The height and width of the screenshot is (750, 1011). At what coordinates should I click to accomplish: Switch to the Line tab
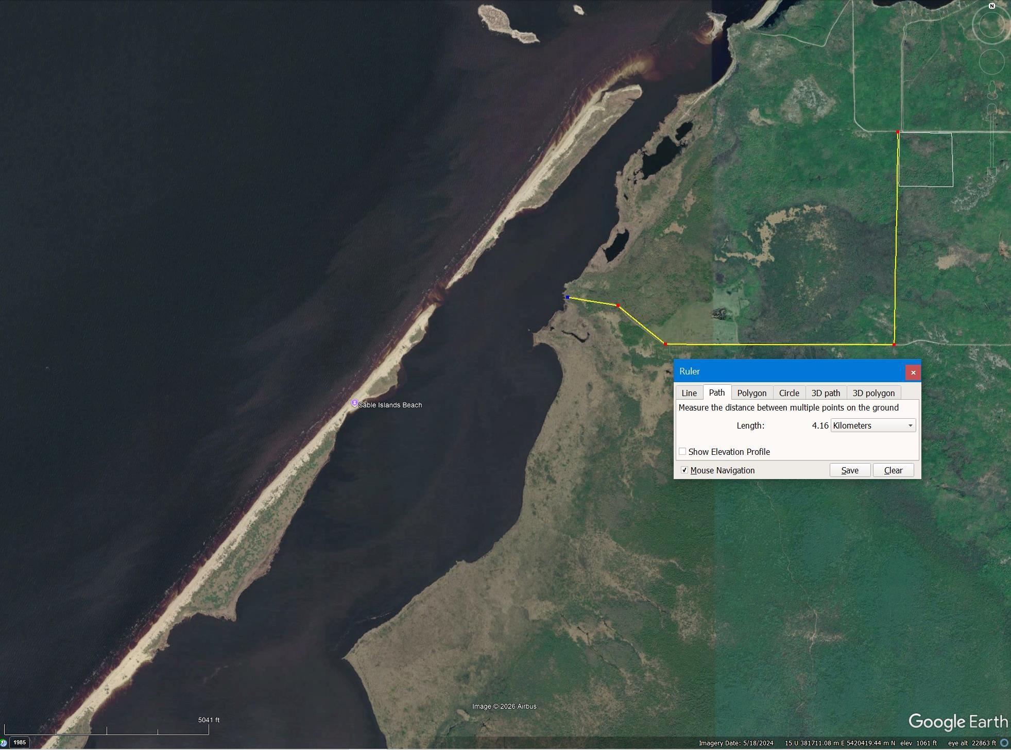pyautogui.click(x=689, y=393)
